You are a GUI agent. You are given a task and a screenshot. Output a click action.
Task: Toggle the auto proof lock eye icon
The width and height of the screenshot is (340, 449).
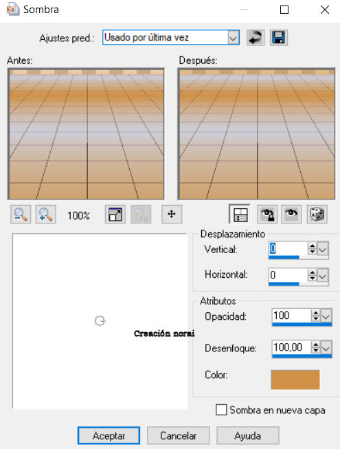[267, 215]
